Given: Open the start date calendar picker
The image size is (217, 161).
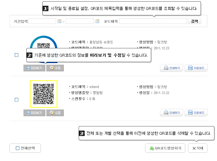Looking at the screenshot, I should [59, 21].
